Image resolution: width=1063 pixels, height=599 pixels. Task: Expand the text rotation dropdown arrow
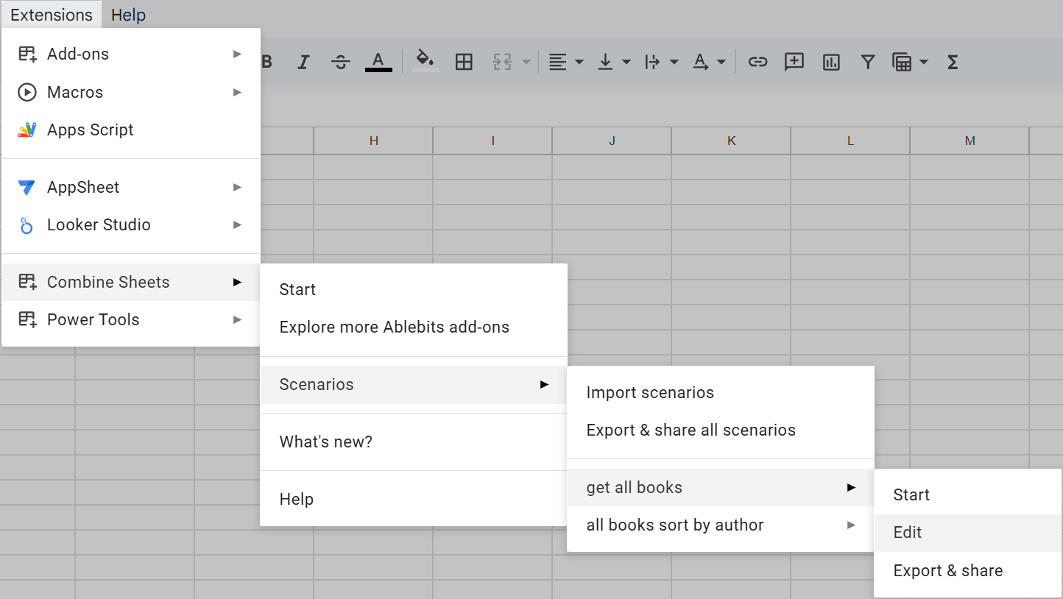tap(721, 63)
